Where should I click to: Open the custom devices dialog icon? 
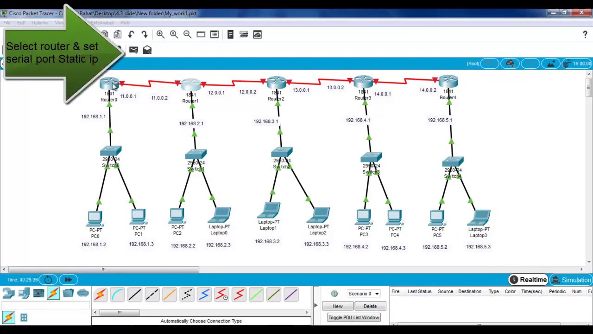pyautogui.click(x=214, y=34)
